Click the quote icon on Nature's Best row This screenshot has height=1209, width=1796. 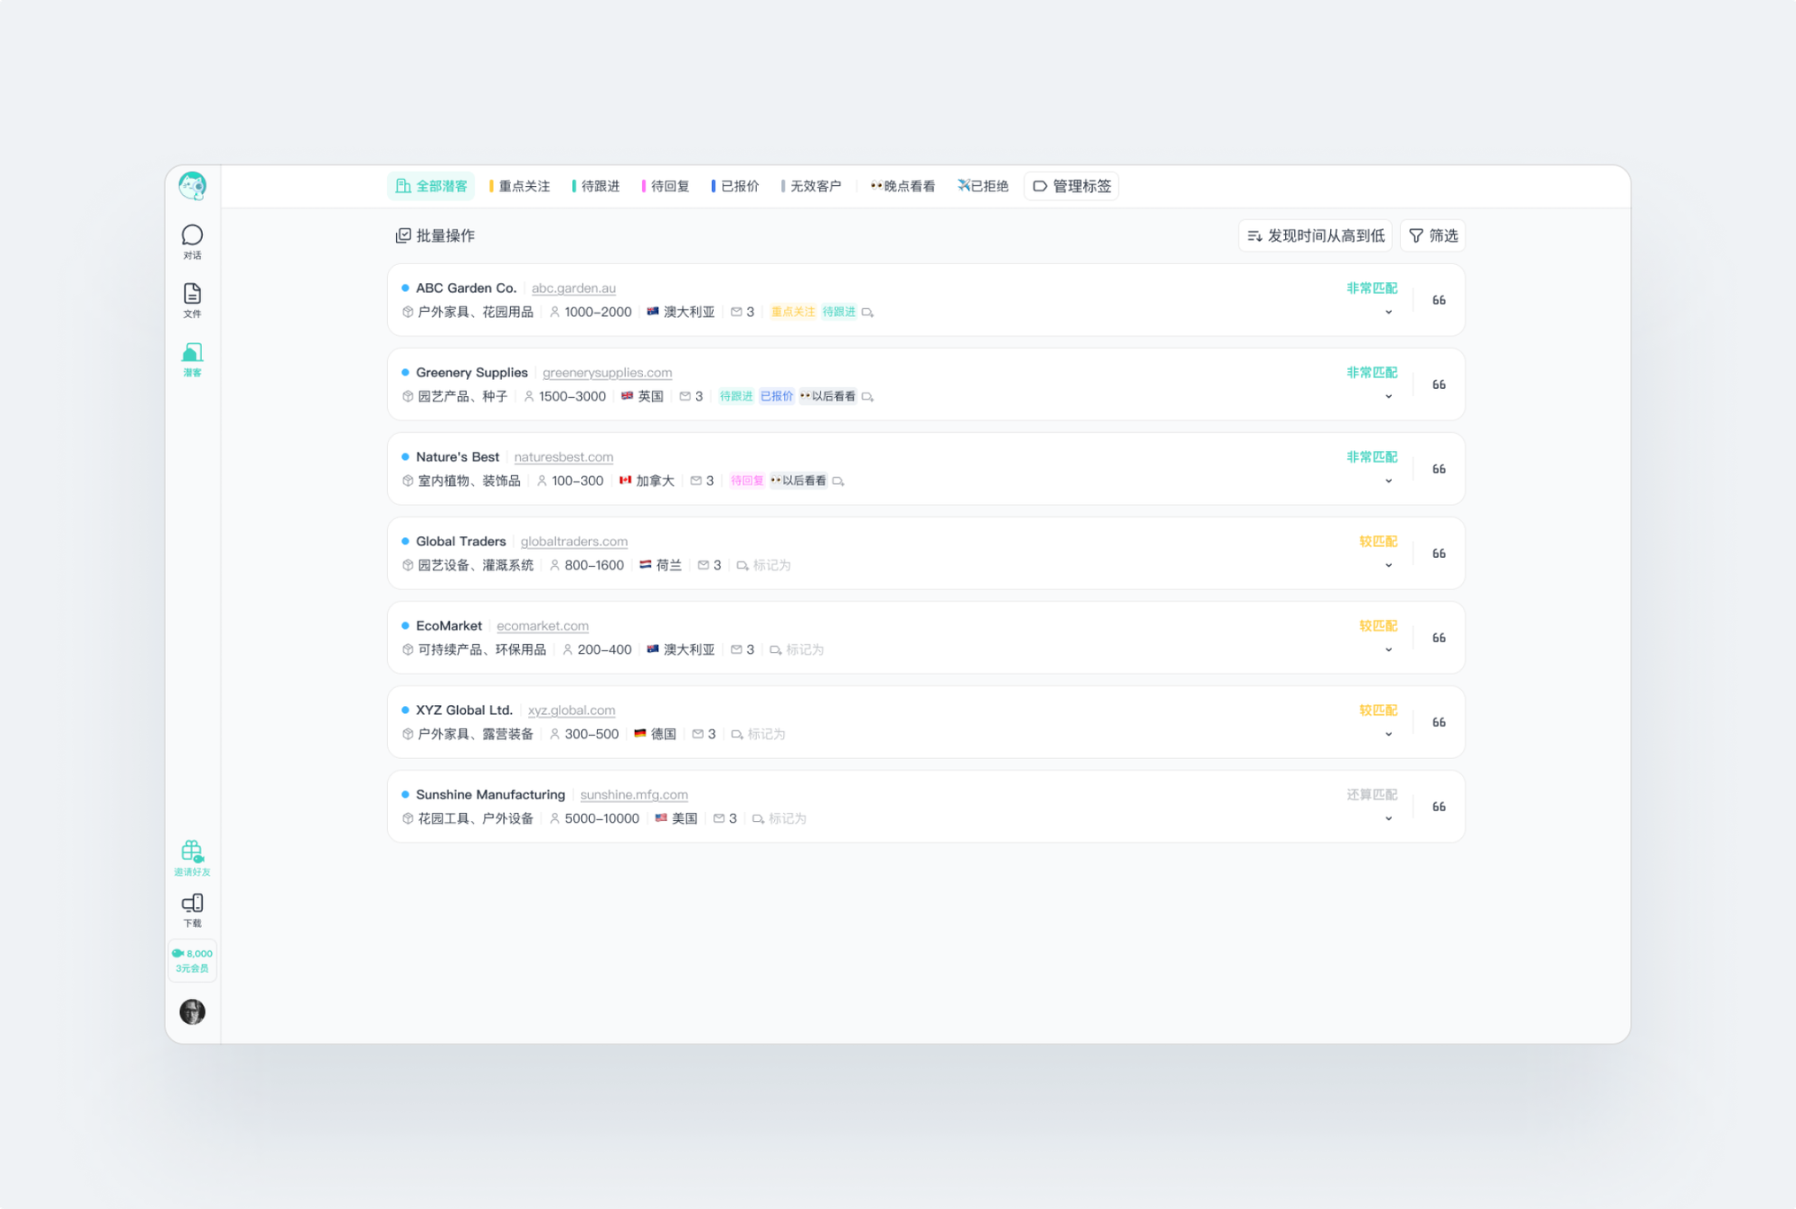click(x=1439, y=469)
